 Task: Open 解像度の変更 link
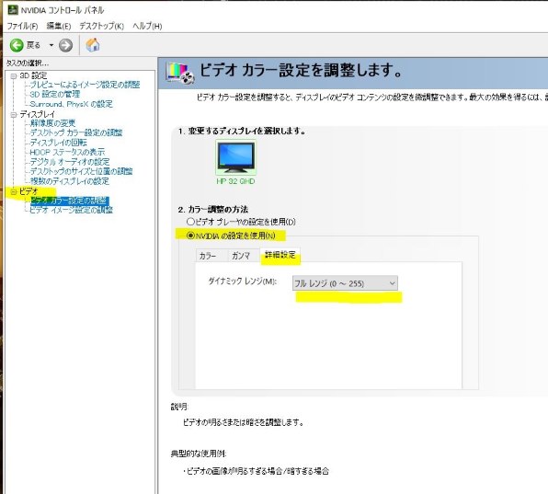click(52, 123)
